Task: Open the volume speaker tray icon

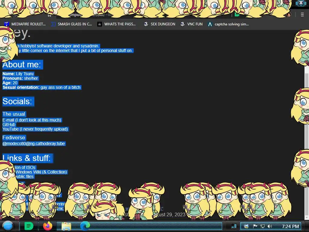Action: 270,226
